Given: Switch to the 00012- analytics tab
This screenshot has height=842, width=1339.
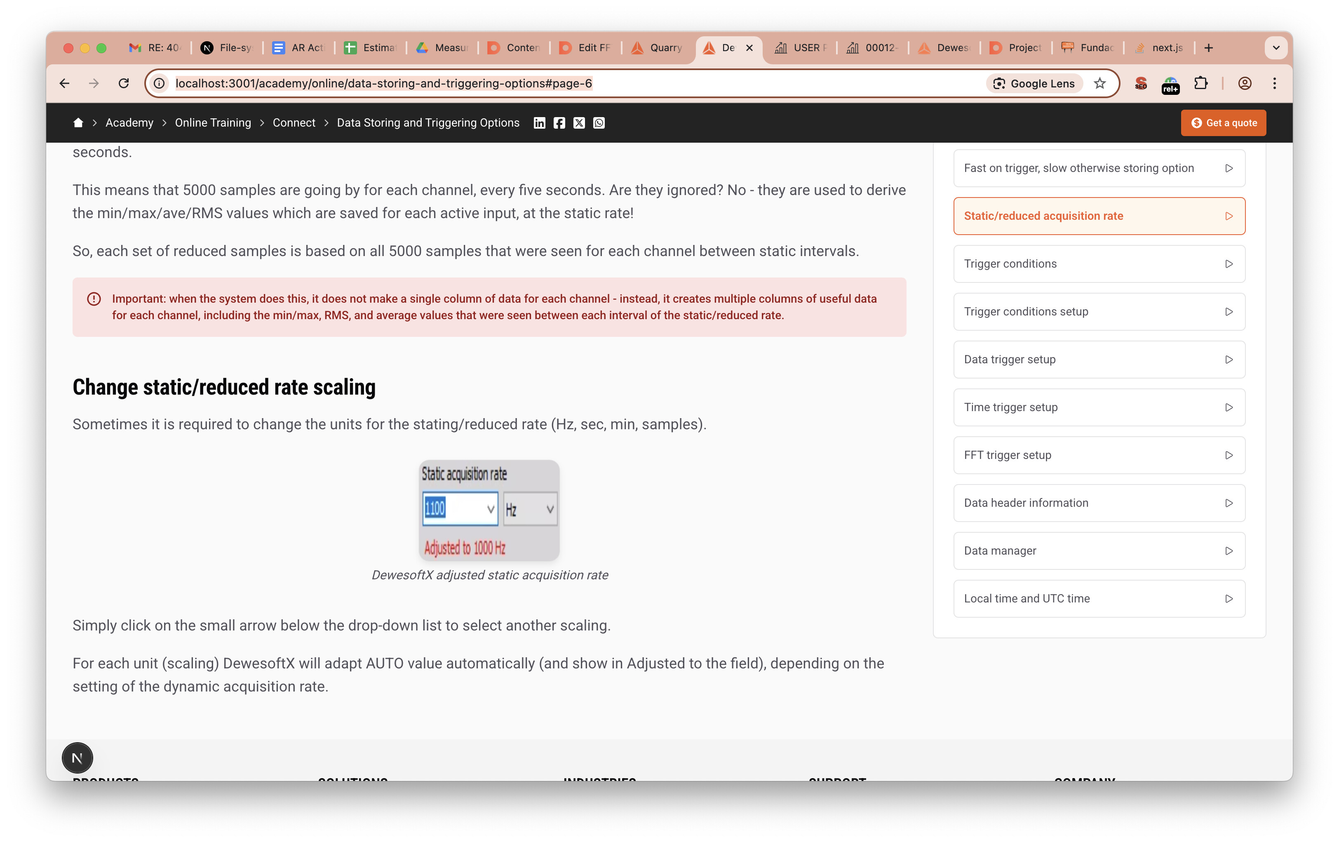Looking at the screenshot, I should (x=872, y=48).
